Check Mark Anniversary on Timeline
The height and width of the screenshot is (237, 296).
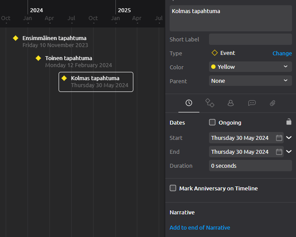[173, 188]
